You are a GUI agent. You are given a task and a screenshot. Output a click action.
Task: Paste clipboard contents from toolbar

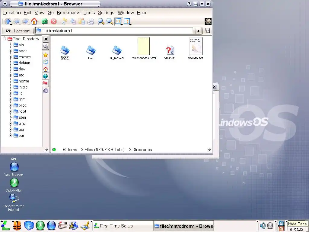pyautogui.click(x=81, y=21)
